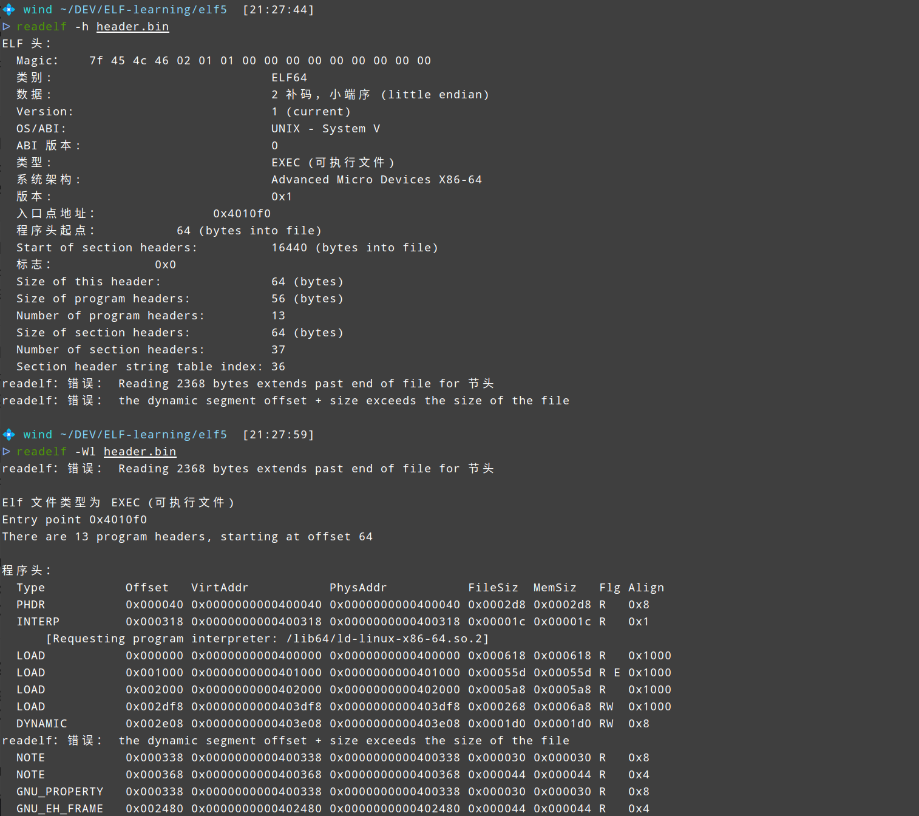919x816 pixels.
Task: Click the blue diamond prompt icon at 21:27:44
Action: (8, 10)
